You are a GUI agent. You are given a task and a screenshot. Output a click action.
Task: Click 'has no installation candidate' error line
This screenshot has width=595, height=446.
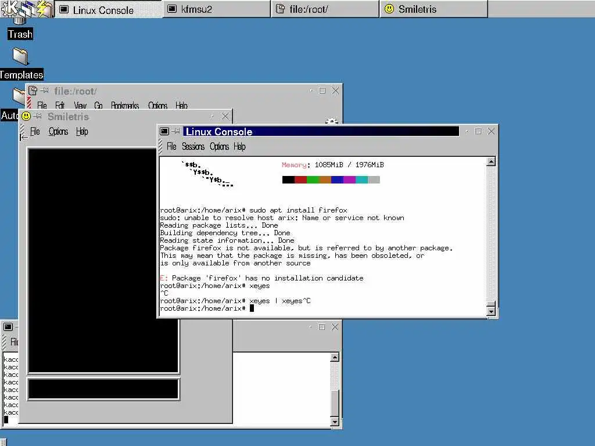262,278
